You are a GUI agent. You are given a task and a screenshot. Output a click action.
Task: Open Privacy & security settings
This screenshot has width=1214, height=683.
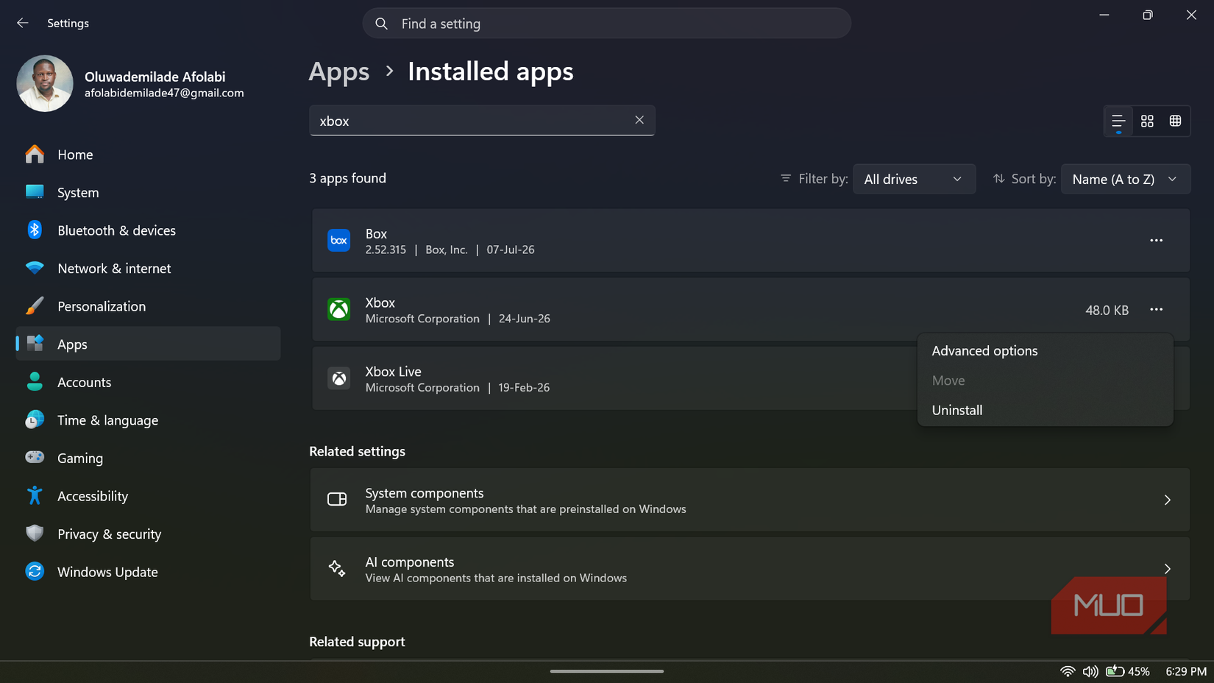point(148,534)
